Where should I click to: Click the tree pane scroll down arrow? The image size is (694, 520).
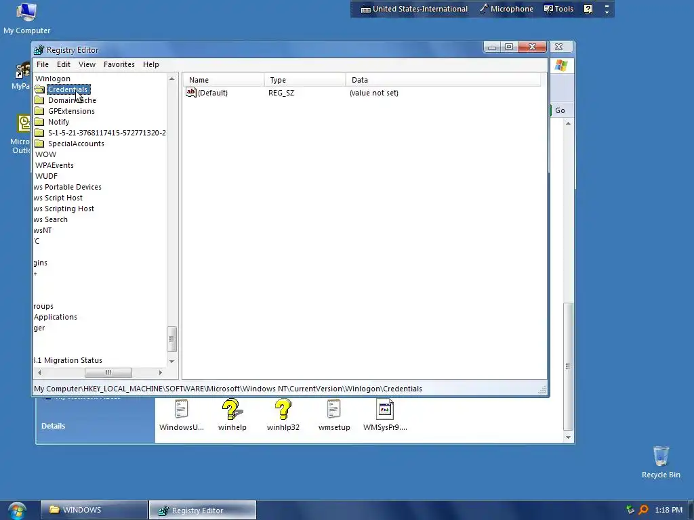171,362
